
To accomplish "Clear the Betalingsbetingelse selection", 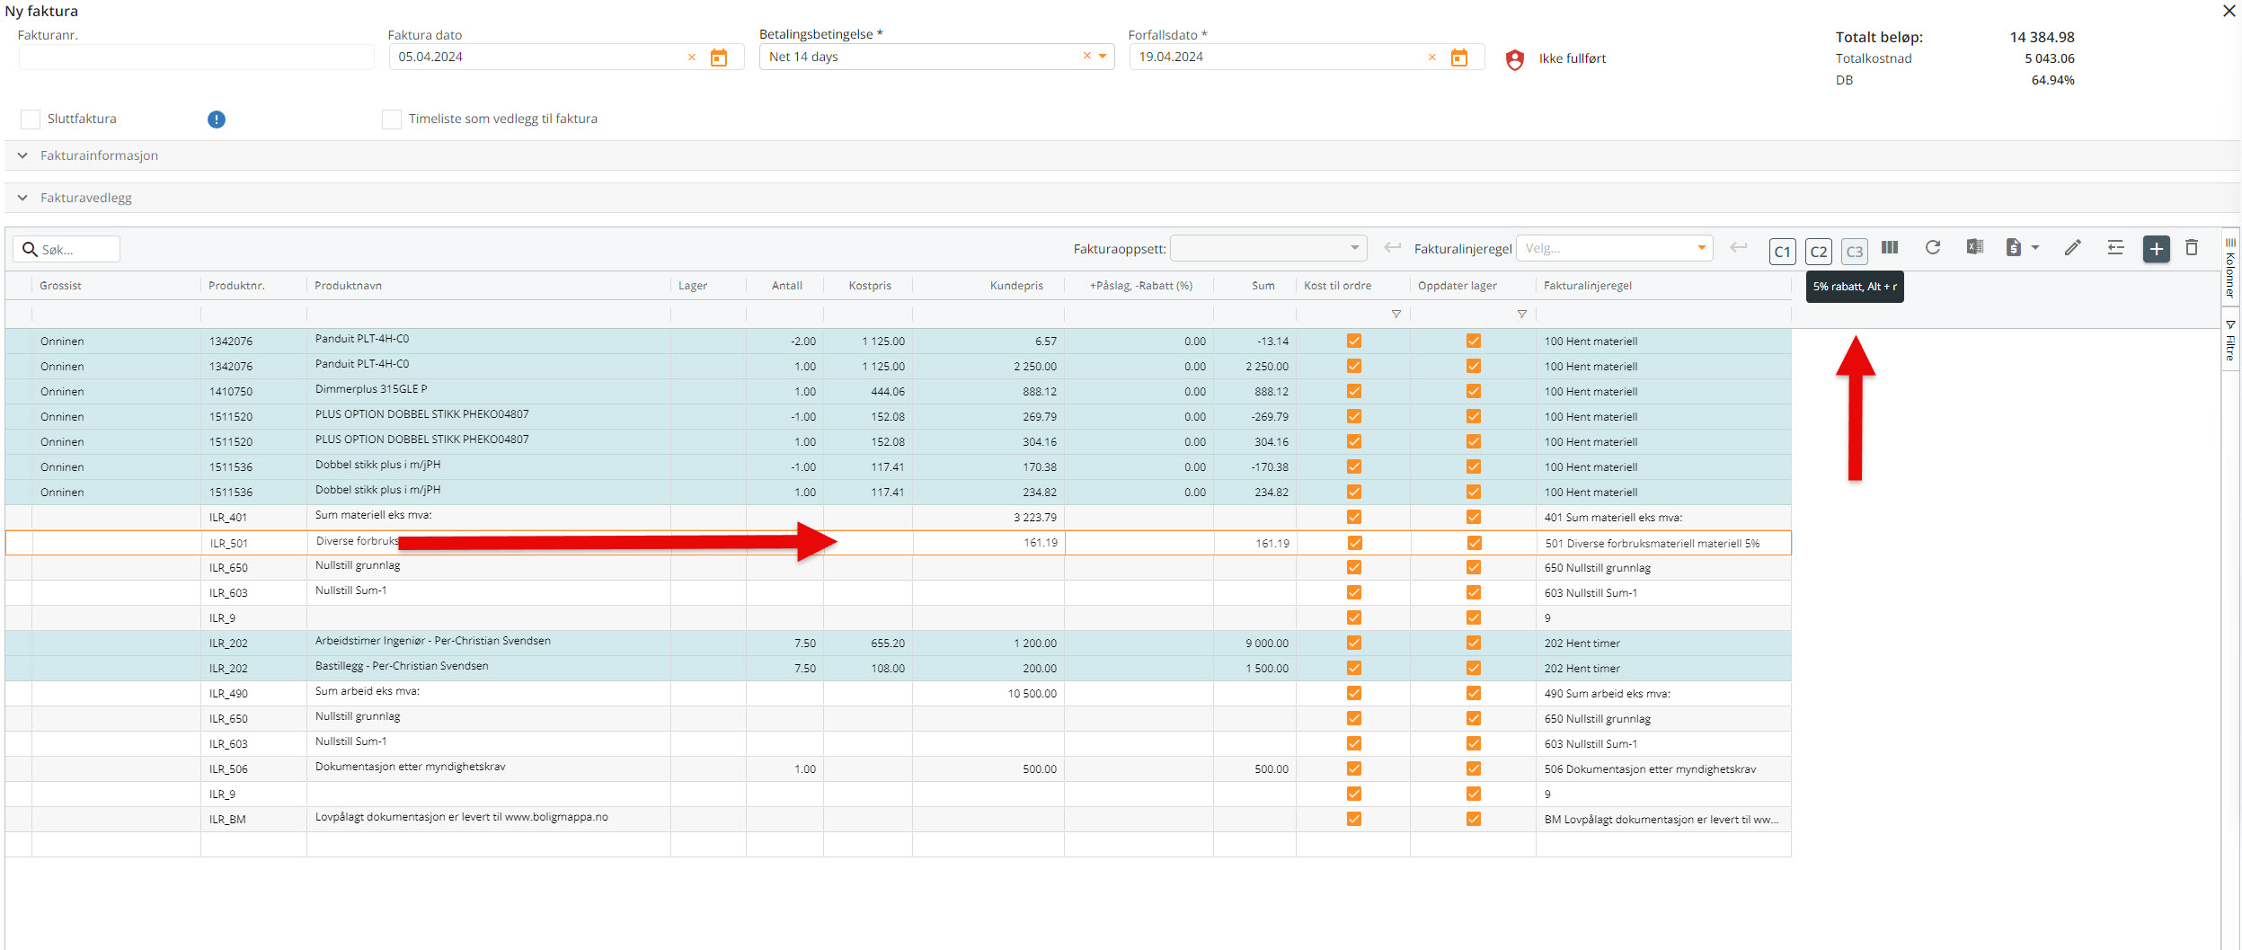I will pyautogui.click(x=1086, y=56).
